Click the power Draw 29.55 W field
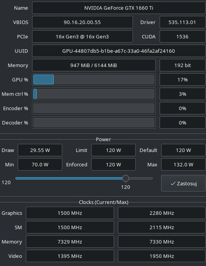Viewport: 206px width, 266px height. [x=40, y=150]
